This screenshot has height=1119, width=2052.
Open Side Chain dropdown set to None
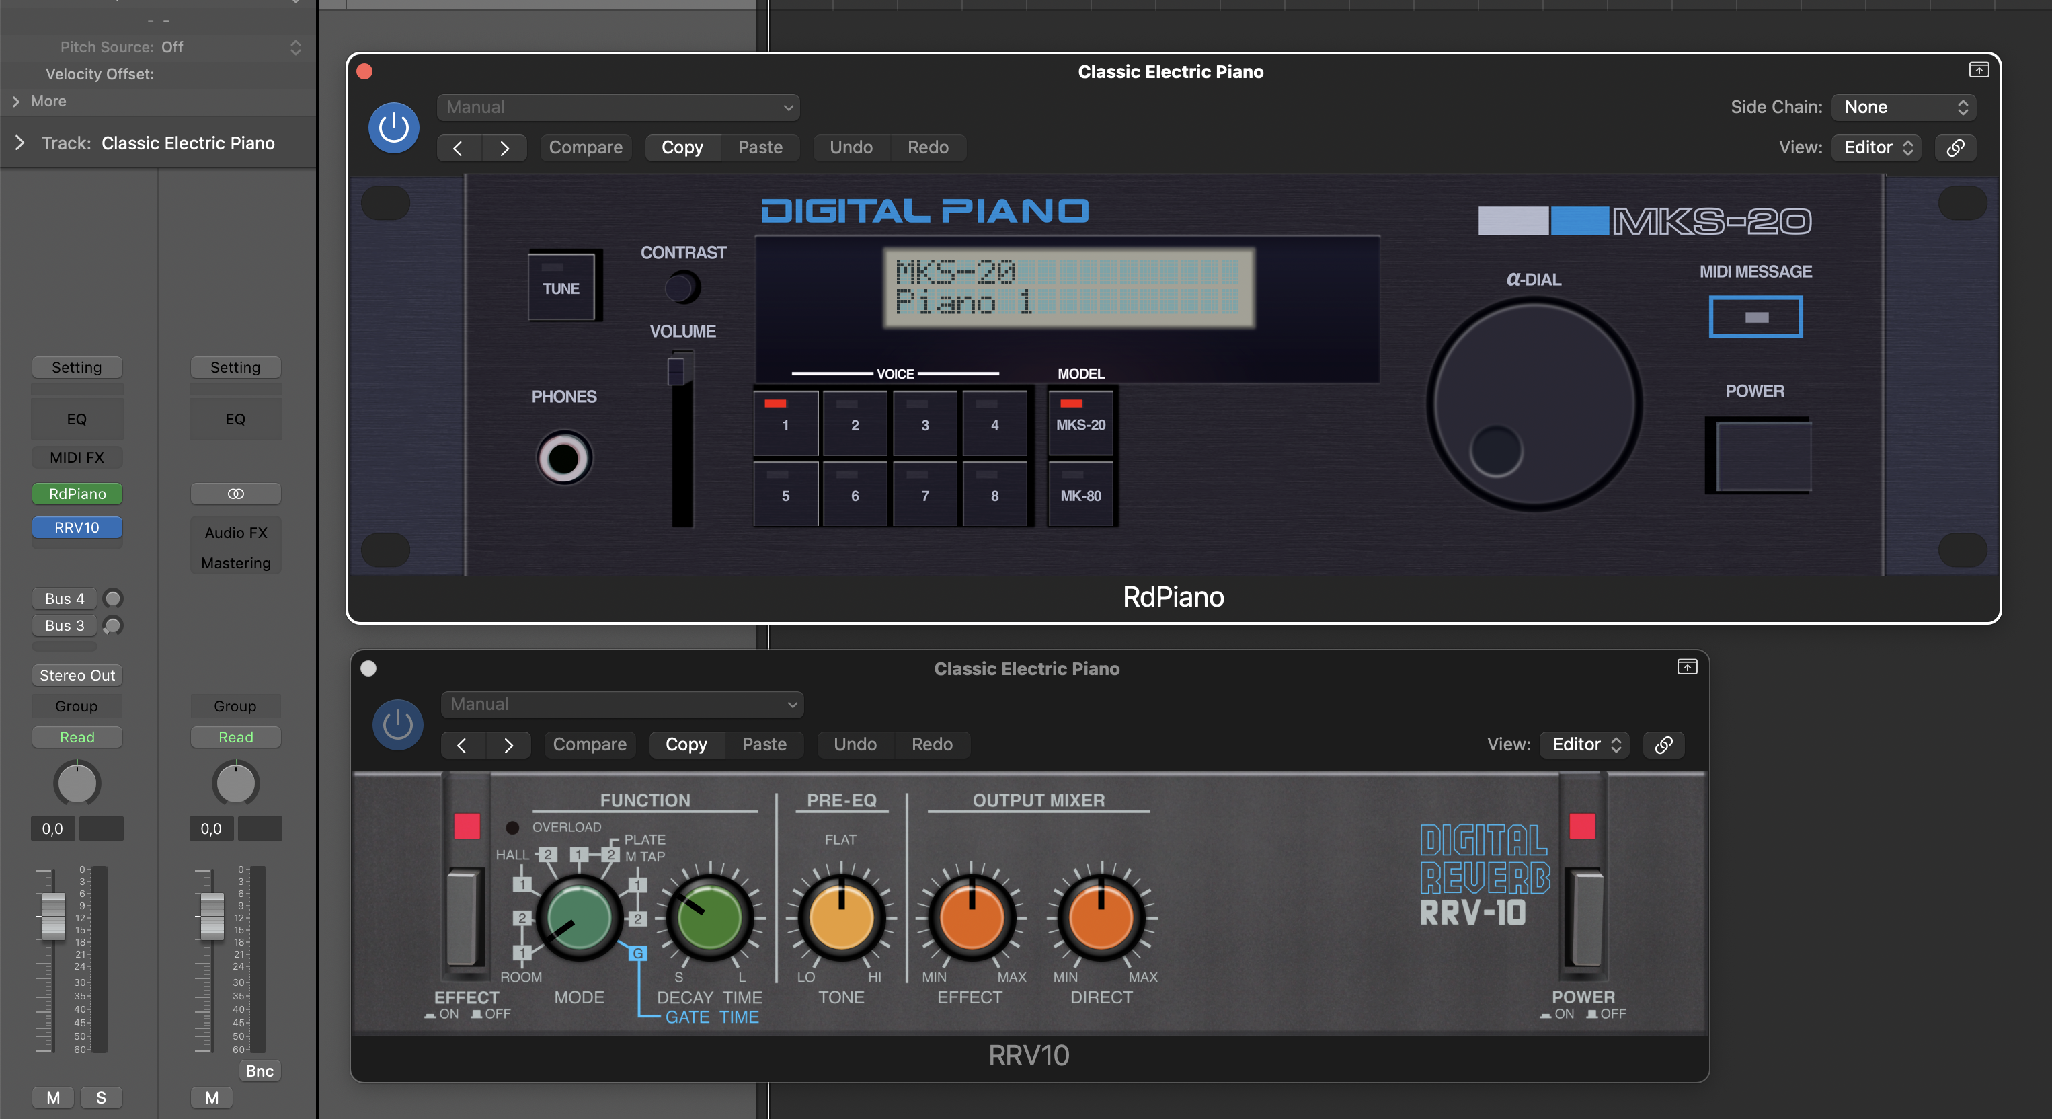point(1904,107)
